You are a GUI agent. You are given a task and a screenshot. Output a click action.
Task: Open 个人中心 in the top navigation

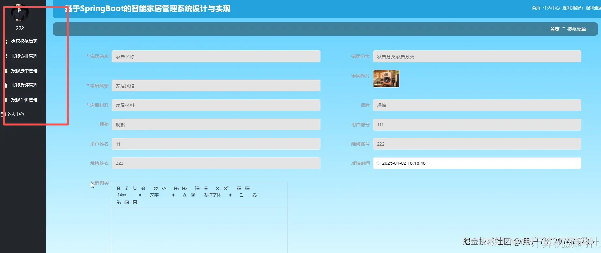pyautogui.click(x=551, y=8)
